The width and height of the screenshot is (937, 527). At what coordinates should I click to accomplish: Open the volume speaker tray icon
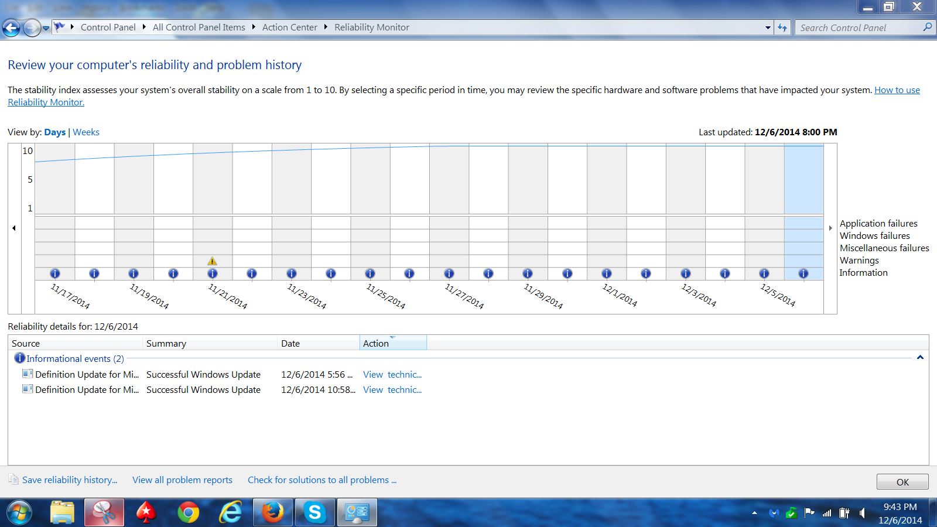tap(862, 513)
